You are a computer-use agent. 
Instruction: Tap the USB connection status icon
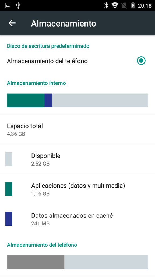tap(18, 5)
